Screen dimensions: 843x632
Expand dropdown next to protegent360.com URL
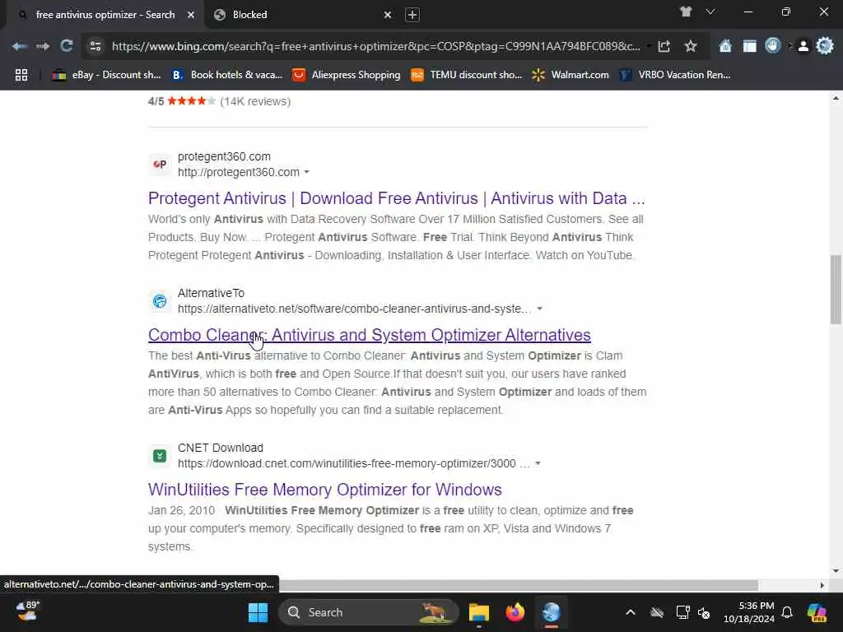(x=306, y=172)
